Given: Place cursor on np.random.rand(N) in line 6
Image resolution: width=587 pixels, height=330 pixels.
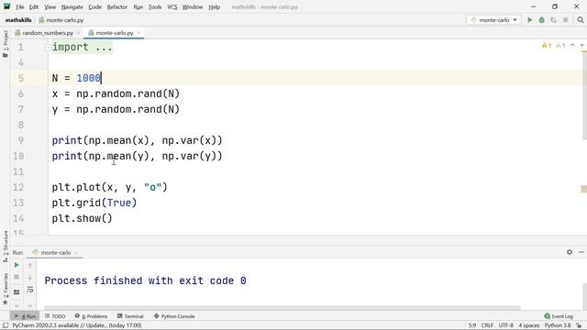Looking at the screenshot, I should [128, 93].
